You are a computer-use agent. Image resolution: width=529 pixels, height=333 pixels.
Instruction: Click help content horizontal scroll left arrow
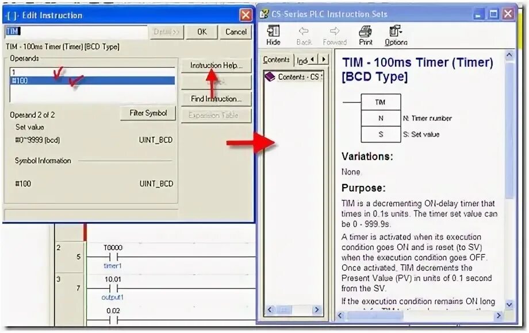click(x=340, y=316)
